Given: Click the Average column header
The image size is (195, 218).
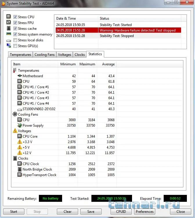Looking at the screenshot, I should (107, 64).
